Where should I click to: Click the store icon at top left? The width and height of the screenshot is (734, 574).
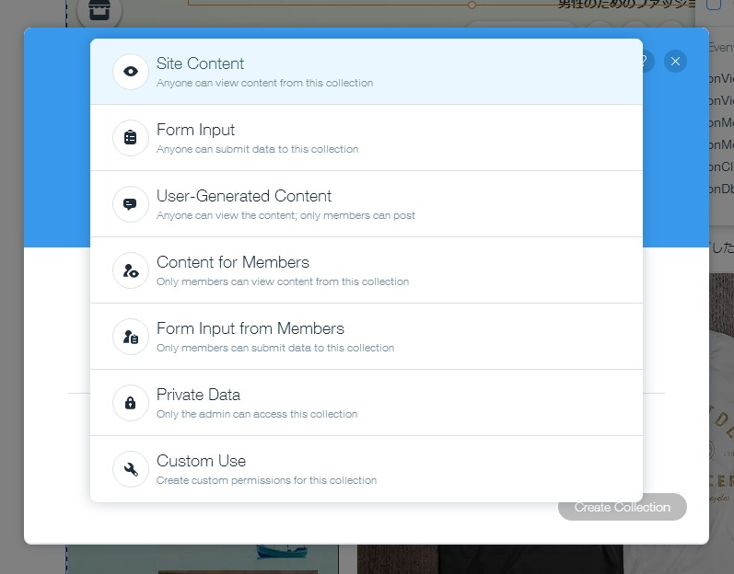coord(99,10)
